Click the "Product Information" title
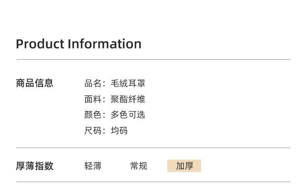The width and height of the screenshot is (306, 191). (79, 44)
